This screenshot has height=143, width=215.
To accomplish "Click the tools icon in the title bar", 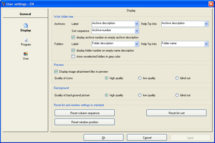I will pyautogui.click(x=3, y=4).
